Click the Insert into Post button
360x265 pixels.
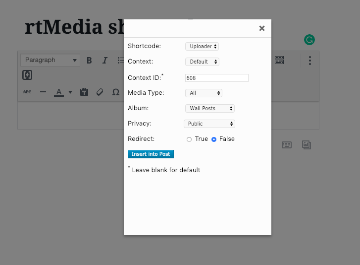[x=151, y=154]
